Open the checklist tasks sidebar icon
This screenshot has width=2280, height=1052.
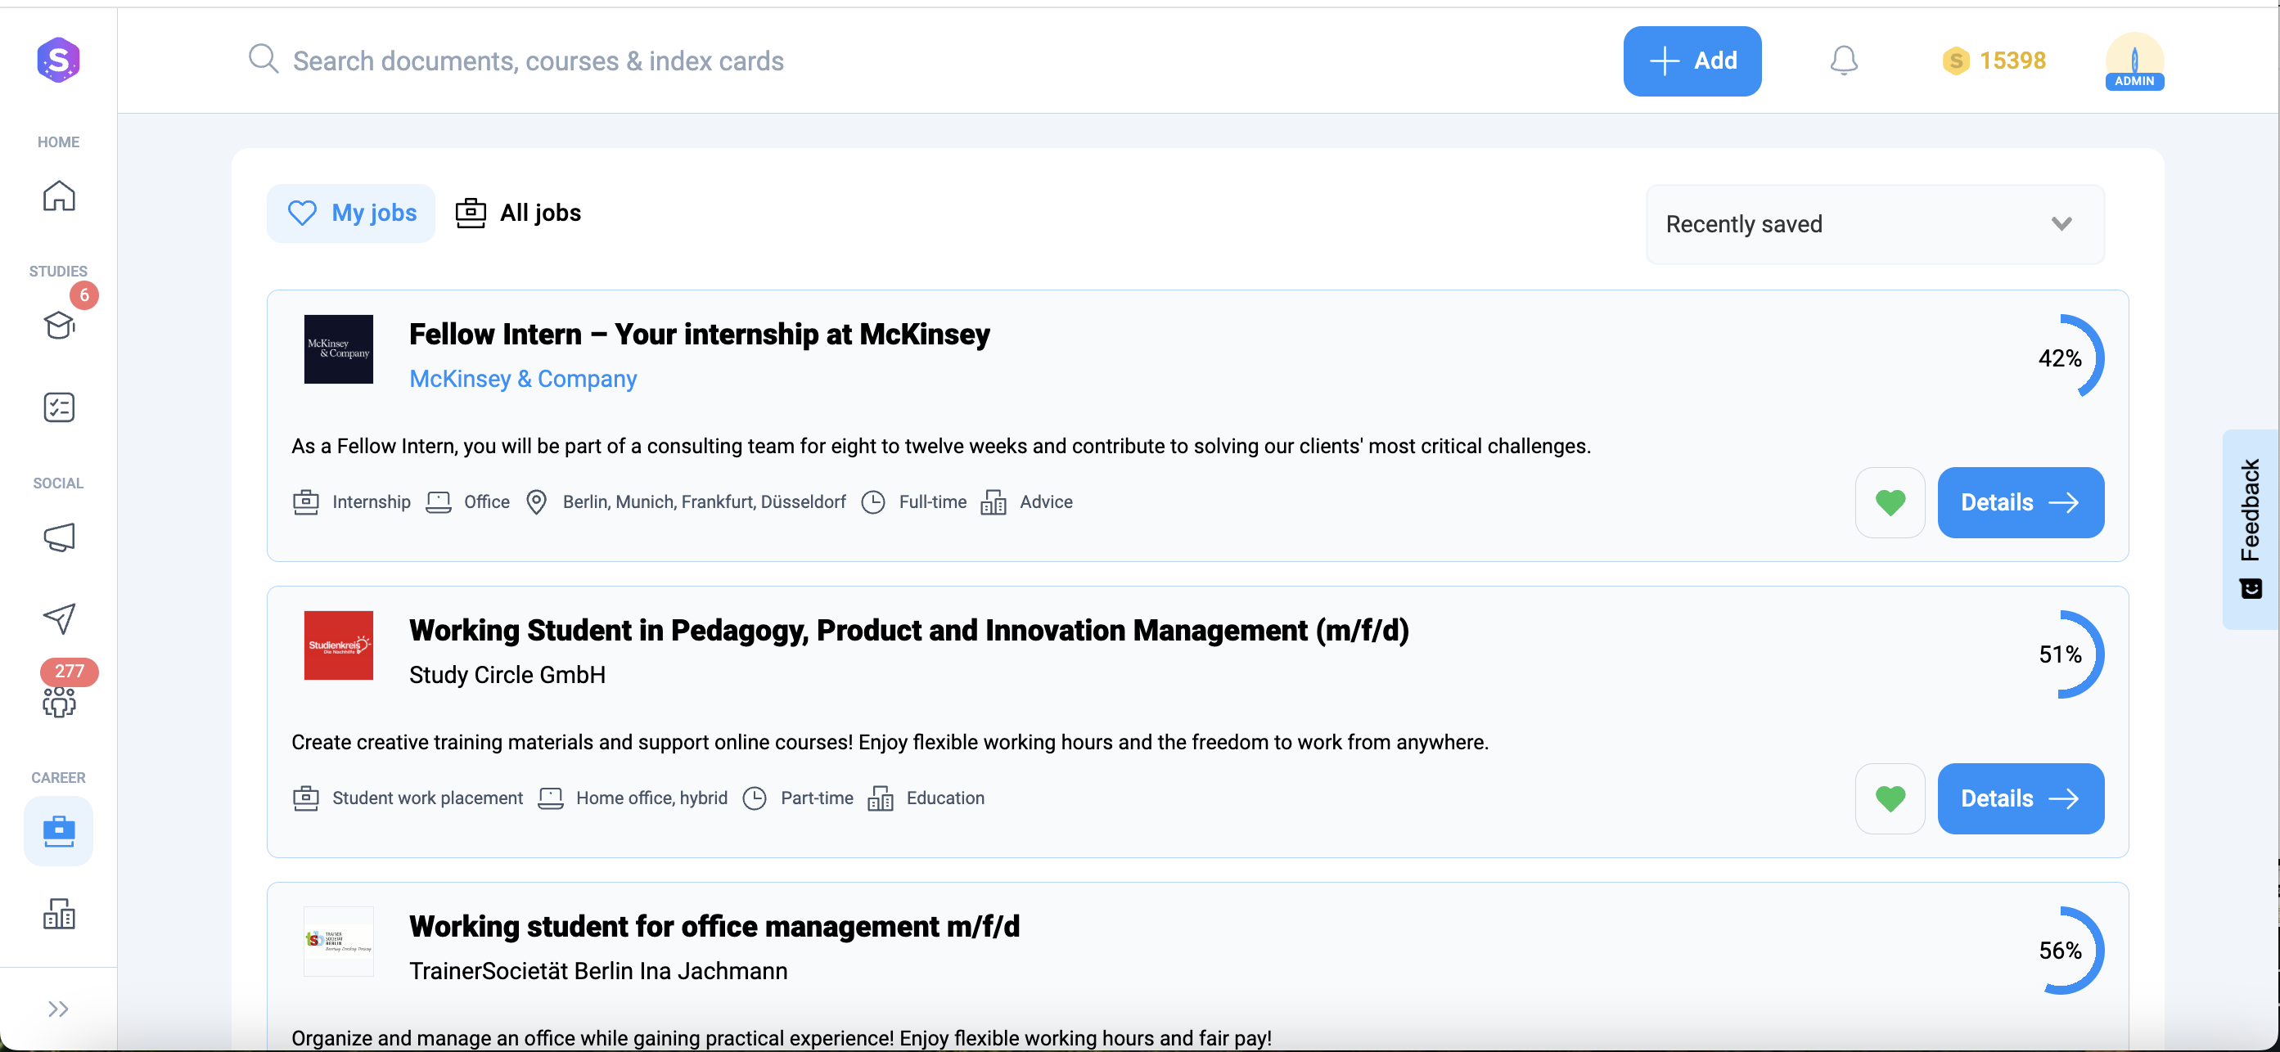coord(58,407)
